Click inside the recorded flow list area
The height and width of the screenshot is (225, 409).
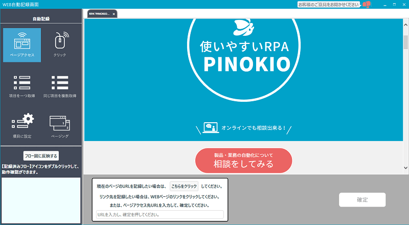pos(41,200)
